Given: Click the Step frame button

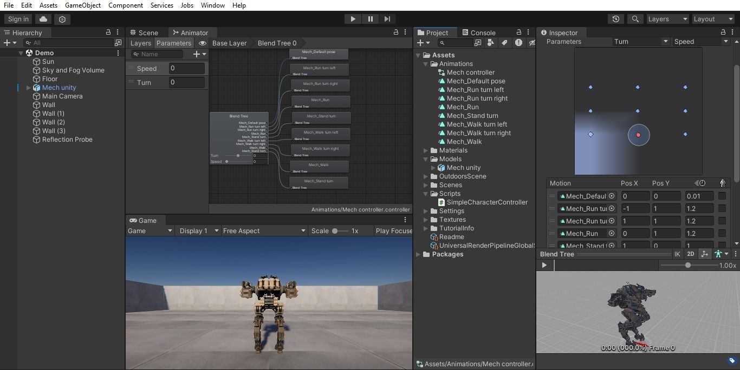Looking at the screenshot, I should point(387,19).
